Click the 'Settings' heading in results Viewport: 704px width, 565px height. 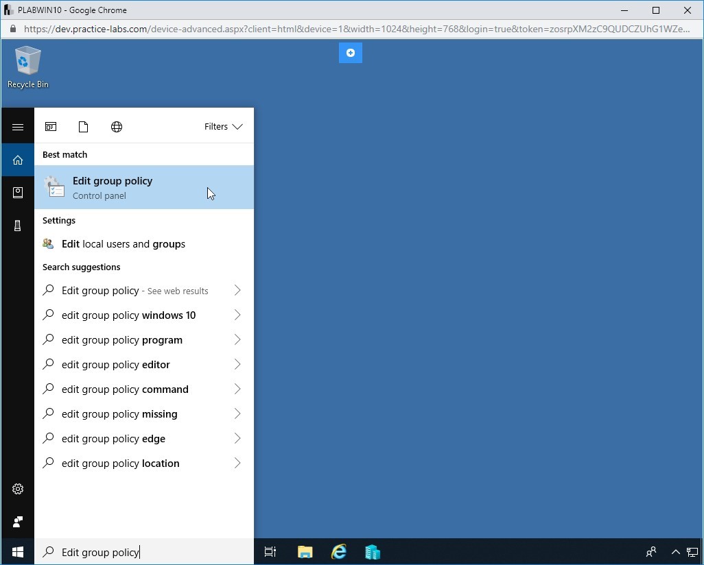click(59, 220)
